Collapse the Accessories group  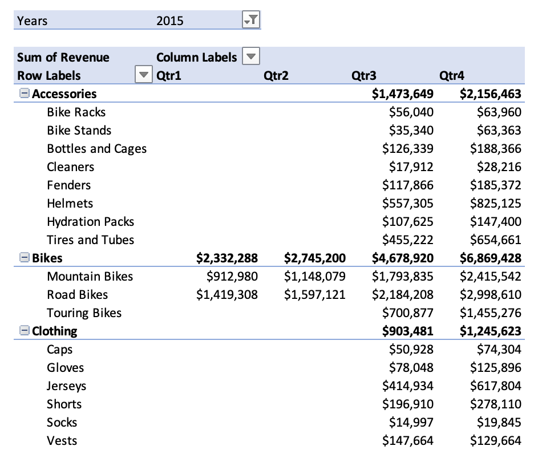point(24,93)
